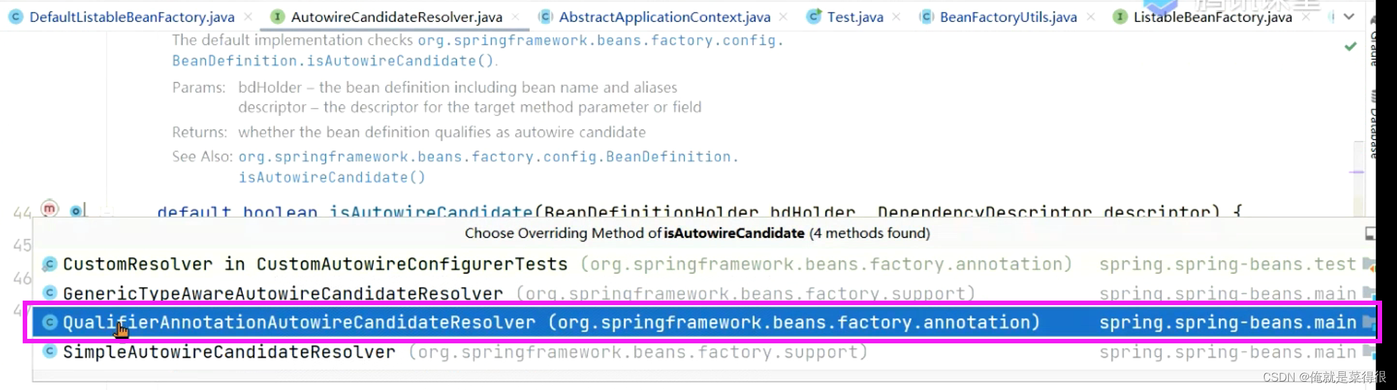The width and height of the screenshot is (1397, 390).
Task: Open BeanFactoryUtils.java tab
Action: click(1008, 17)
